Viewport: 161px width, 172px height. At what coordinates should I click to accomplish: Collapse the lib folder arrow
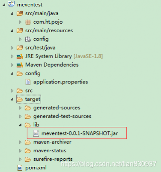(21, 125)
